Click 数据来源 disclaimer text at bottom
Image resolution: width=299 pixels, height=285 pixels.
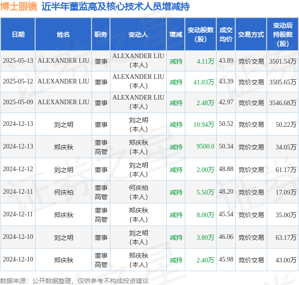coord(74,281)
